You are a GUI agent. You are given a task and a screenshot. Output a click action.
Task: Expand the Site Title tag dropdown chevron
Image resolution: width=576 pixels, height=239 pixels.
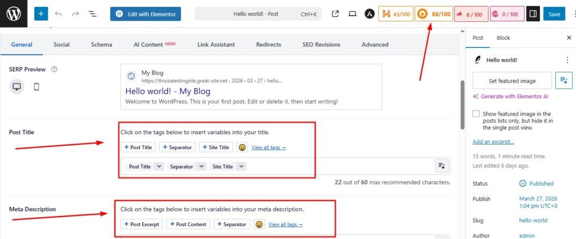(241, 167)
